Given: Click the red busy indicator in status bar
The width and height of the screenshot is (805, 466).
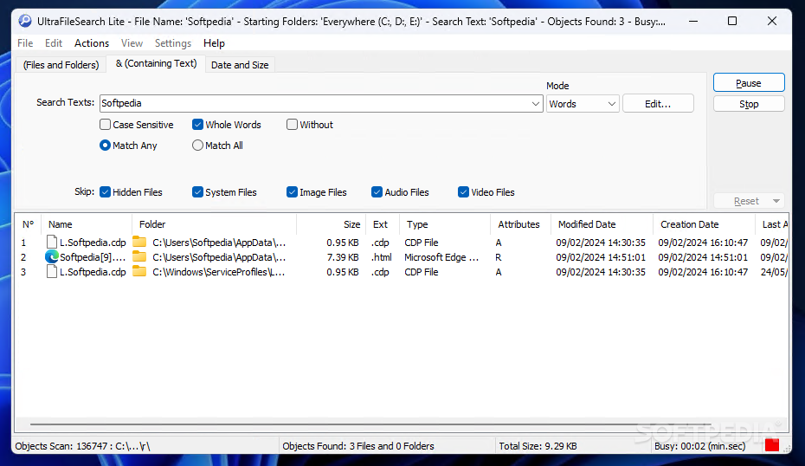Looking at the screenshot, I should coord(771,445).
